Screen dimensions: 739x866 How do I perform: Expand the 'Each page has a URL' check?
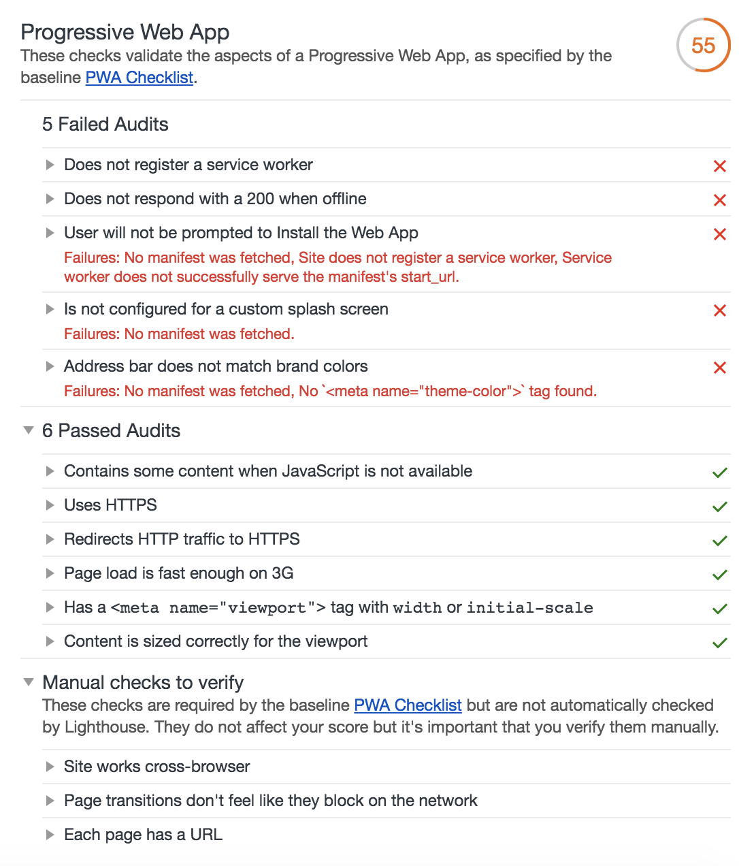[50, 835]
